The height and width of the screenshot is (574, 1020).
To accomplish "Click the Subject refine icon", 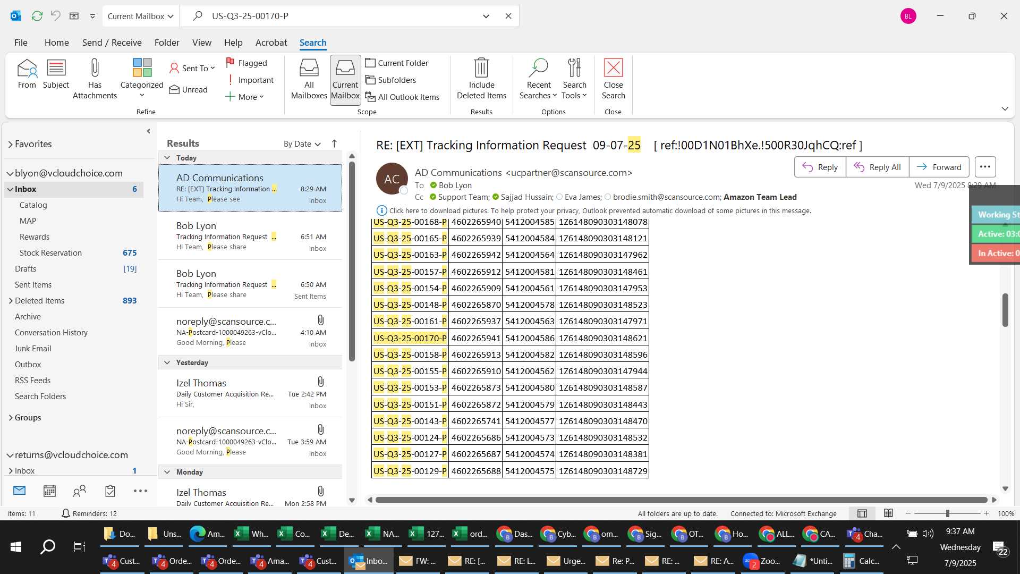I will tap(56, 74).
